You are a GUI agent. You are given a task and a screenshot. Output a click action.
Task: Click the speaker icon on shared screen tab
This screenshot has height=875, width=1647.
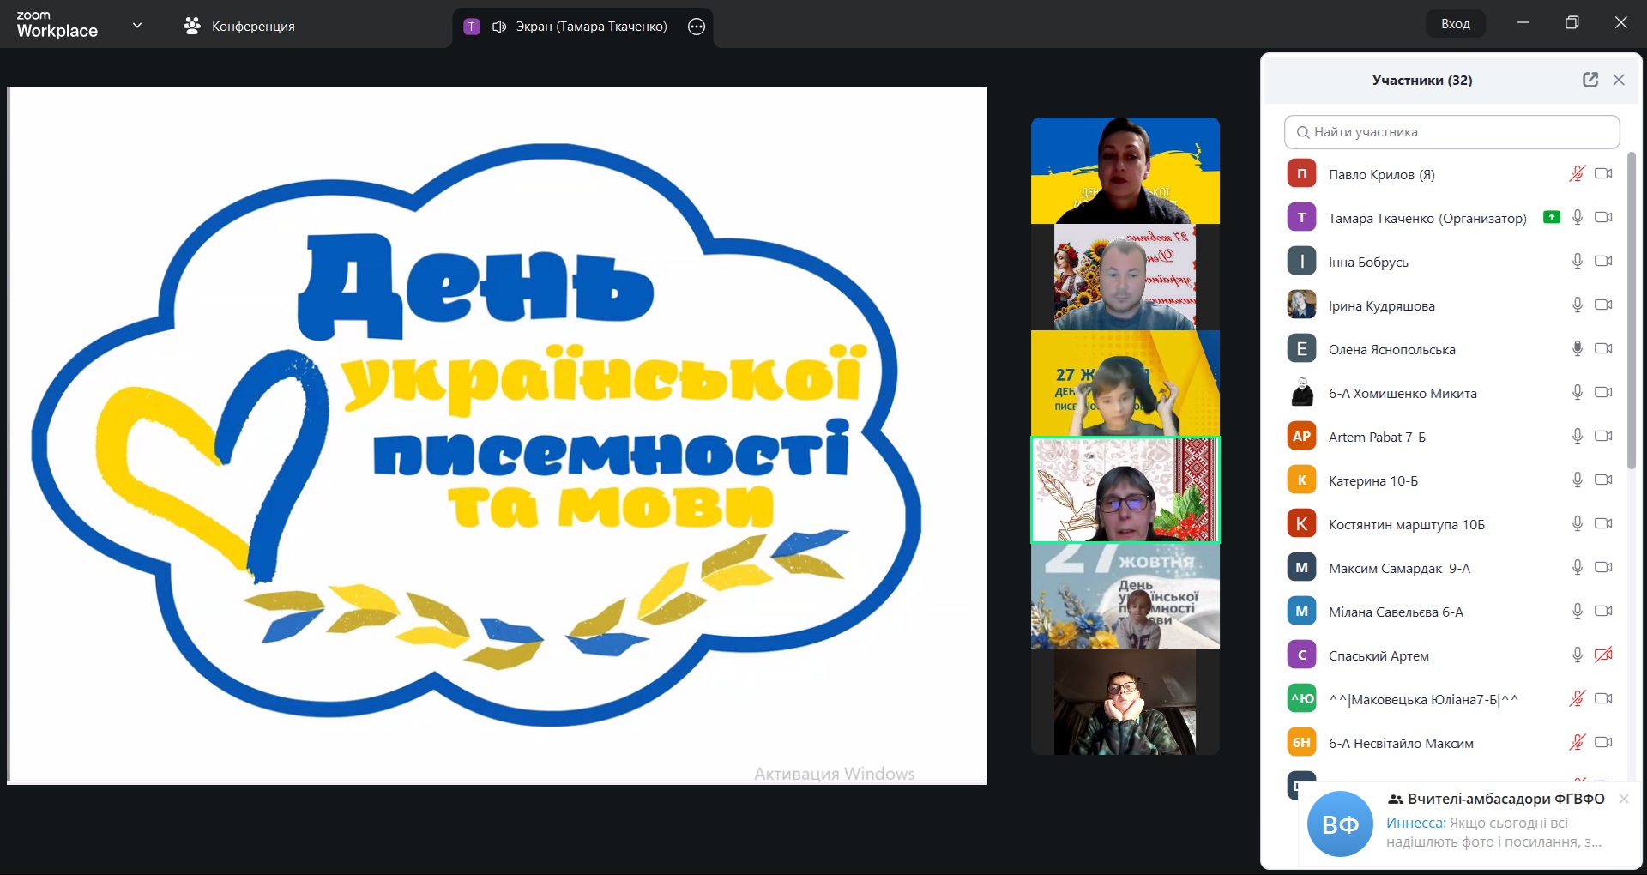point(499,27)
